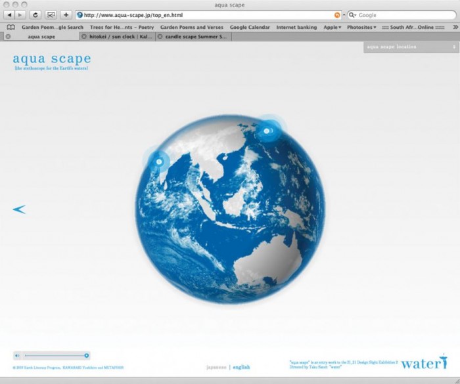This screenshot has height=384, width=460.
Task: Go back with the Safari back arrow
Action: tap(10, 15)
